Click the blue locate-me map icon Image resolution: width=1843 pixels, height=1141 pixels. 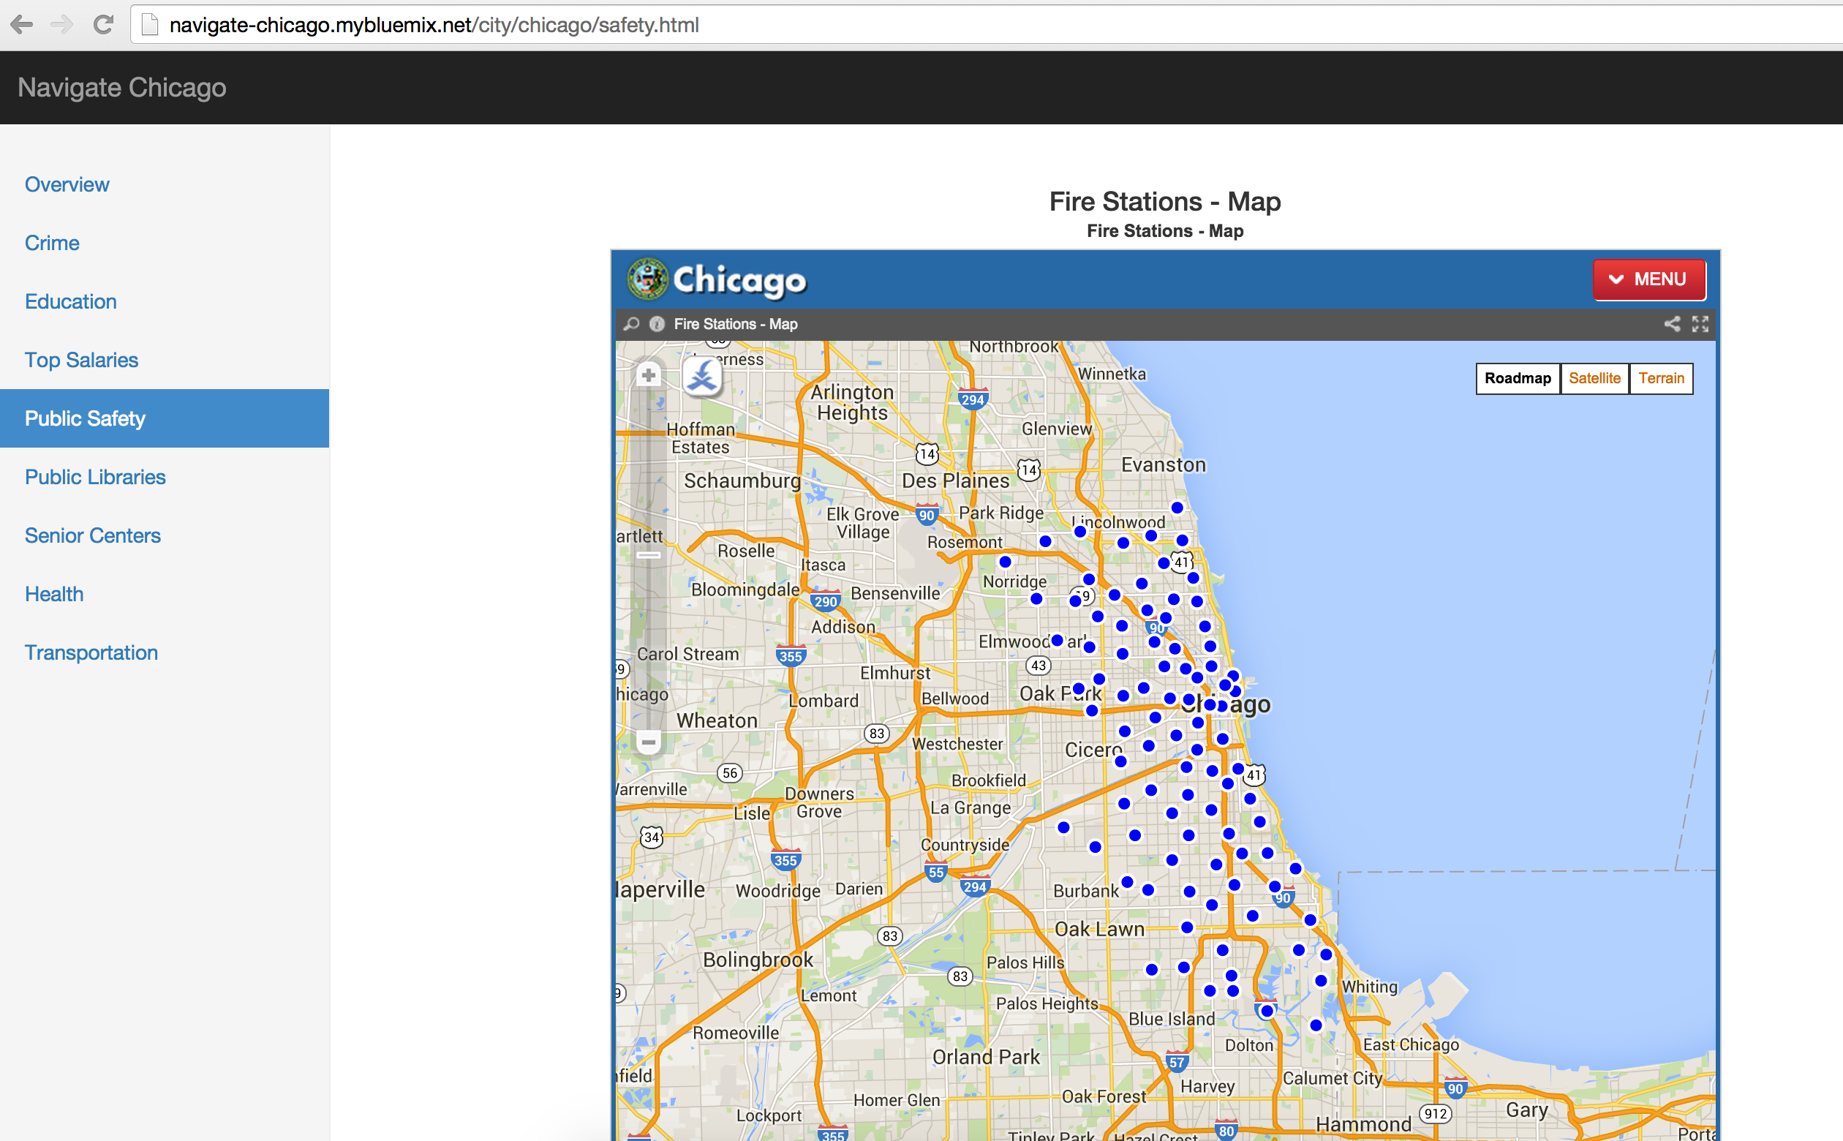[702, 376]
